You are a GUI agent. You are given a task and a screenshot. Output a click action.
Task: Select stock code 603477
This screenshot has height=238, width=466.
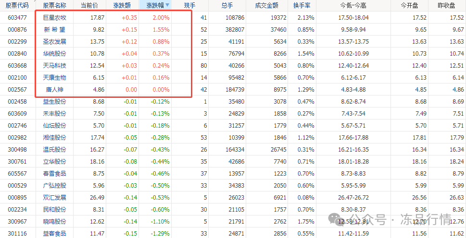pos(17,18)
